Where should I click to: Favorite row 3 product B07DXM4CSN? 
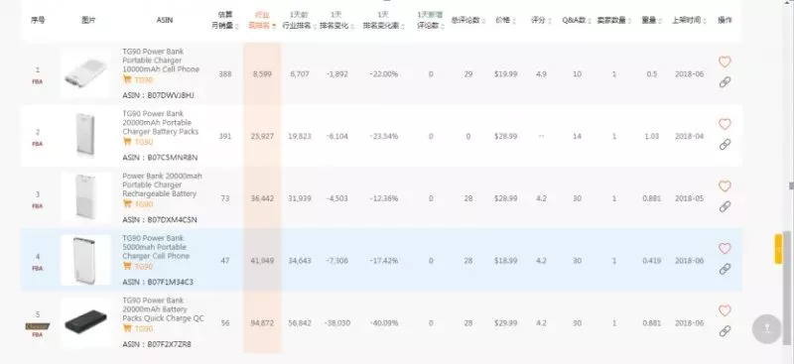[725, 186]
